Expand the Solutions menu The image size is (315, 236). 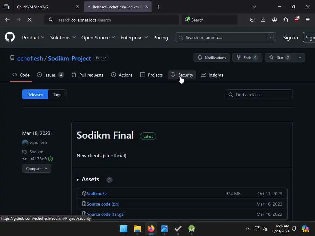63,37
